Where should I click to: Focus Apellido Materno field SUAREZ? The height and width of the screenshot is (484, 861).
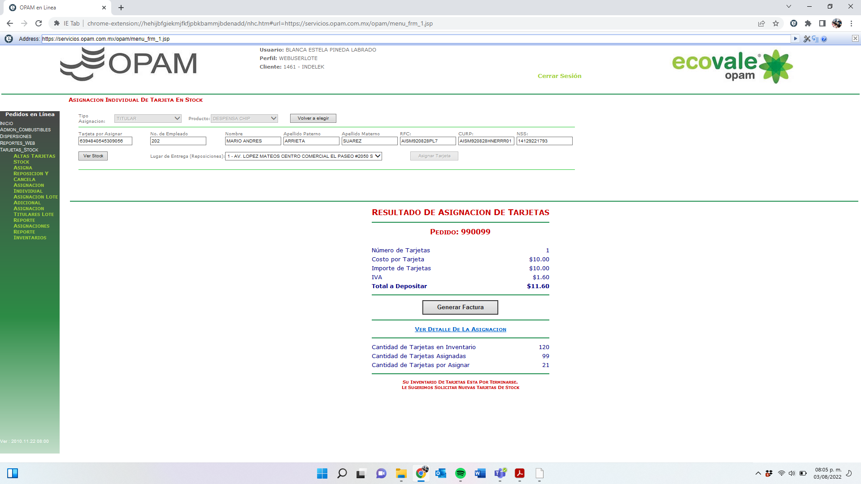(370, 141)
